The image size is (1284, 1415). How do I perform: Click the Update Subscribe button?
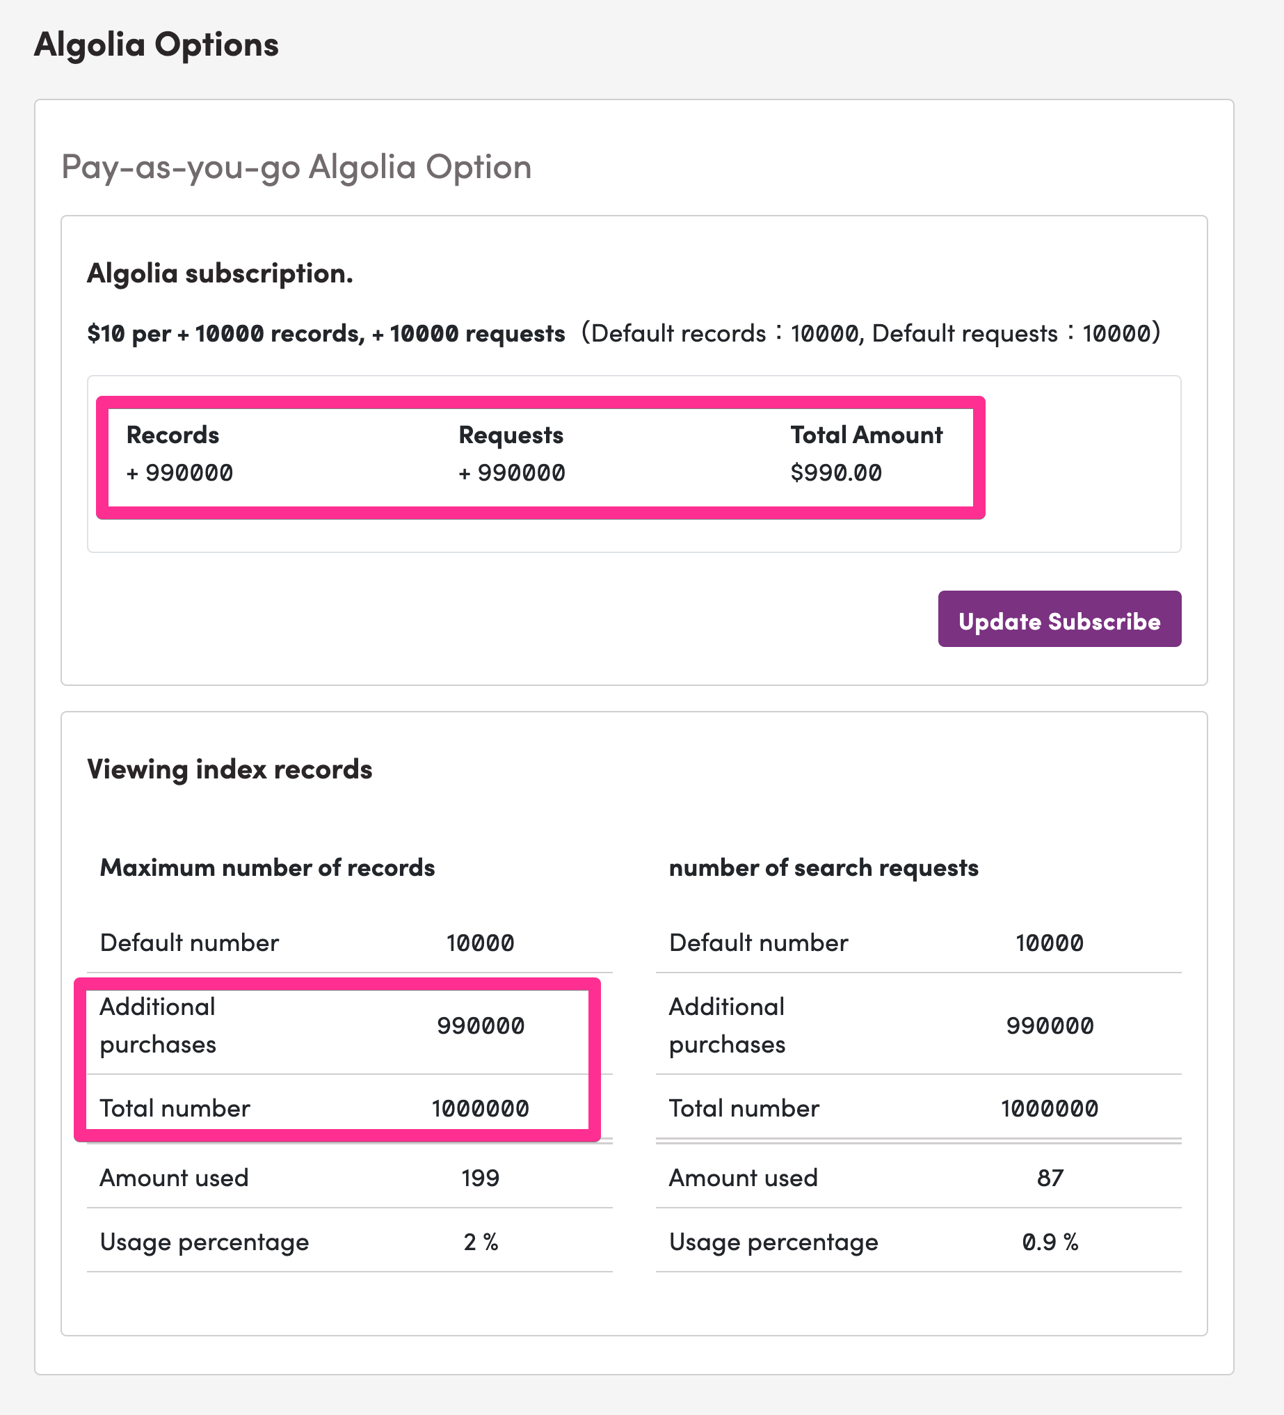tap(1059, 619)
